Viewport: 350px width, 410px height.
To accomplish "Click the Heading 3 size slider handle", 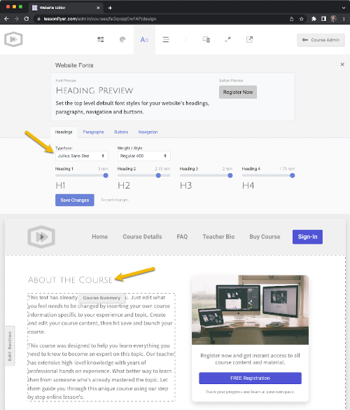I will click(230, 175).
